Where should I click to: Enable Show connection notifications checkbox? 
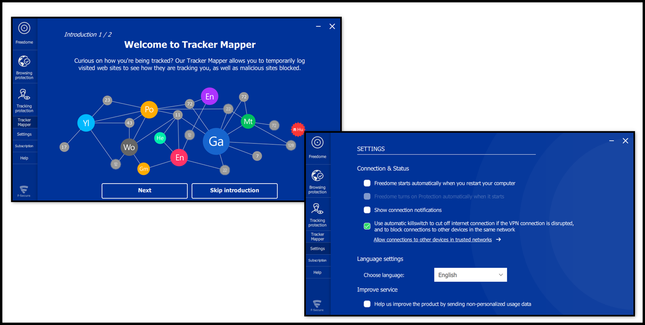367,210
